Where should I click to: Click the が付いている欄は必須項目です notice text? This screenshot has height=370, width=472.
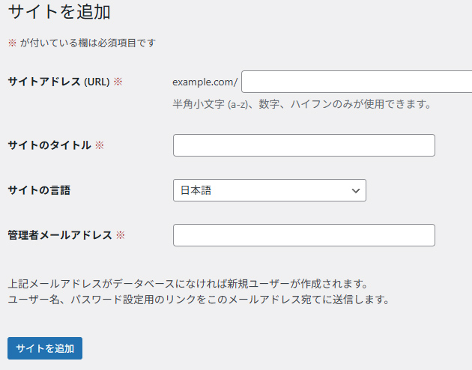point(88,43)
